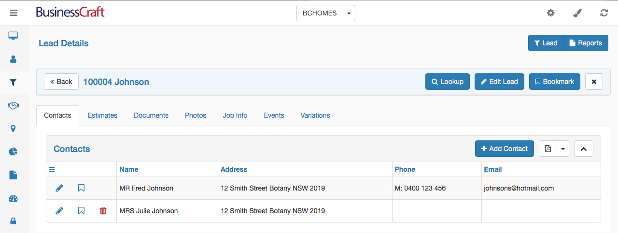Bookmark the MRS Julie Johnson contact row
Screen dimensions: 618x233
click(x=81, y=211)
